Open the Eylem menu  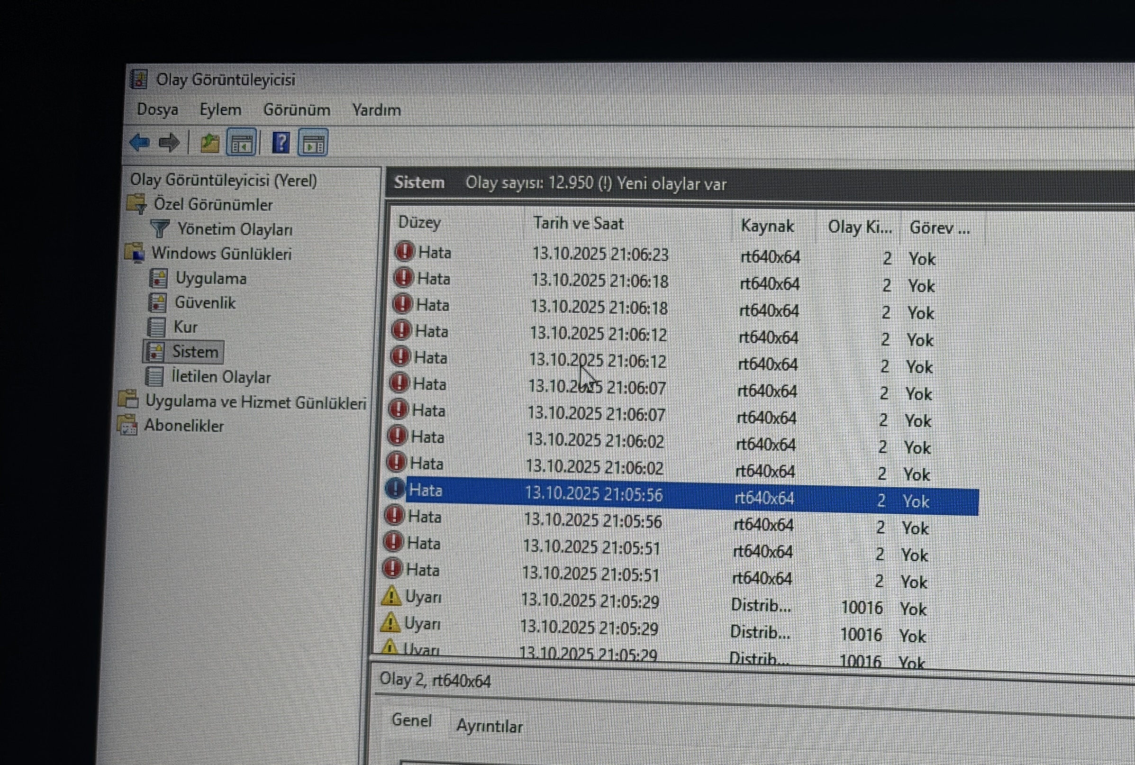tap(220, 110)
